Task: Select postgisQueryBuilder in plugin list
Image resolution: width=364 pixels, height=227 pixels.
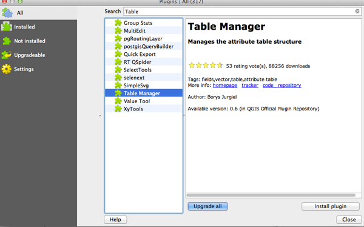Action: pyautogui.click(x=144, y=46)
